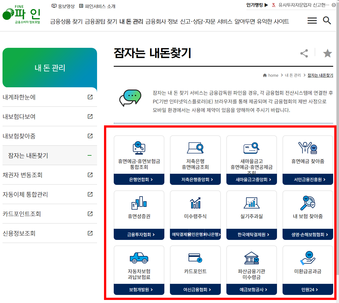Open 내보험찾아줌 external link icon

click(90, 136)
